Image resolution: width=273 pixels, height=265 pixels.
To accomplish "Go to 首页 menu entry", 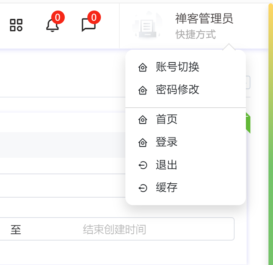I will 186,119.
